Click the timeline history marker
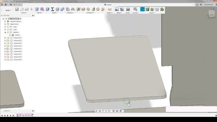This screenshot has width=217, height=122. (x=33, y=115)
